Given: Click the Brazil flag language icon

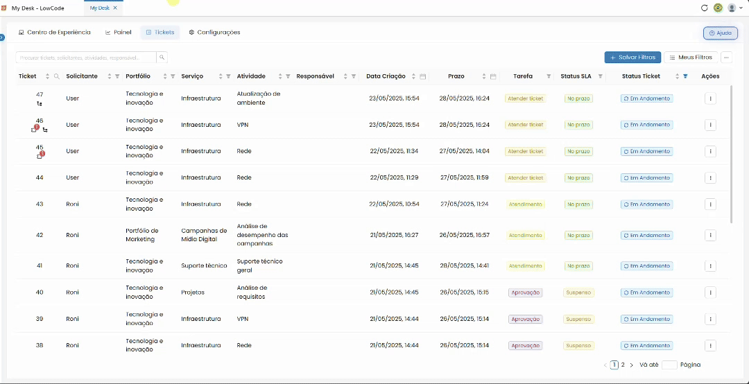Looking at the screenshot, I should (718, 8).
